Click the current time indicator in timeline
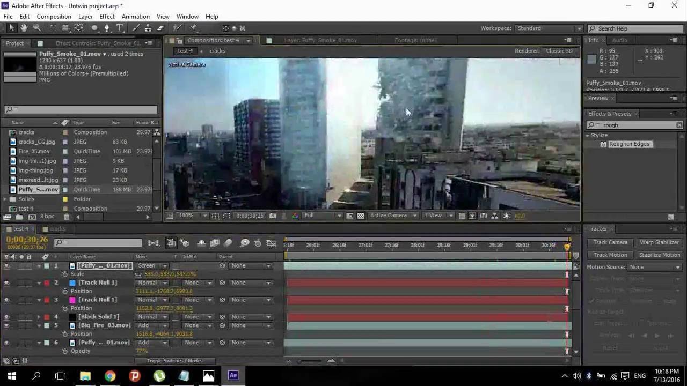Screen dimensions: 687x386 (567, 247)
